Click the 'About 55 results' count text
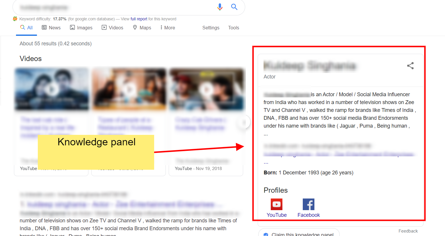445x236 pixels. (x=56, y=44)
